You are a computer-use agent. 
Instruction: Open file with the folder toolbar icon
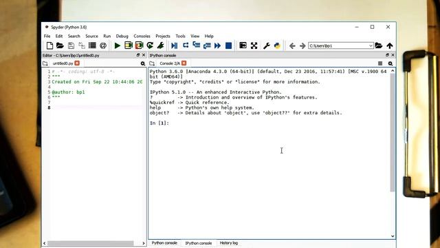point(60,45)
